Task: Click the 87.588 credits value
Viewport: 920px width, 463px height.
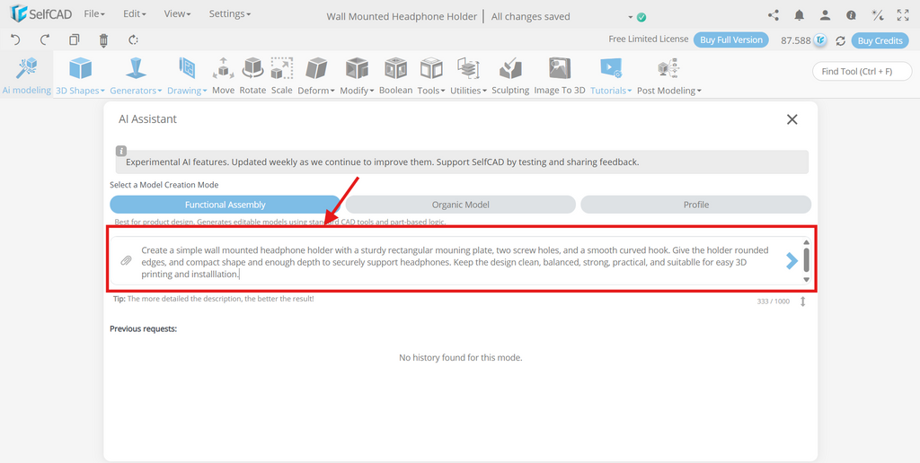Action: 796,40
